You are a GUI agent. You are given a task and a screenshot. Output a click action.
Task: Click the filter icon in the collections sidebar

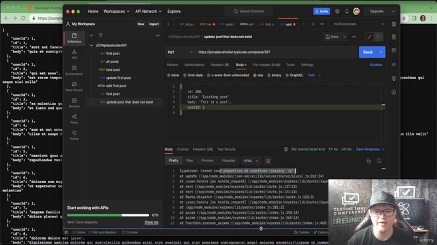tap(100, 35)
